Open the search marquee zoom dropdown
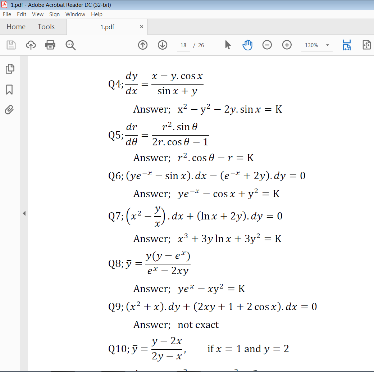This screenshot has width=374, height=372. [70, 45]
